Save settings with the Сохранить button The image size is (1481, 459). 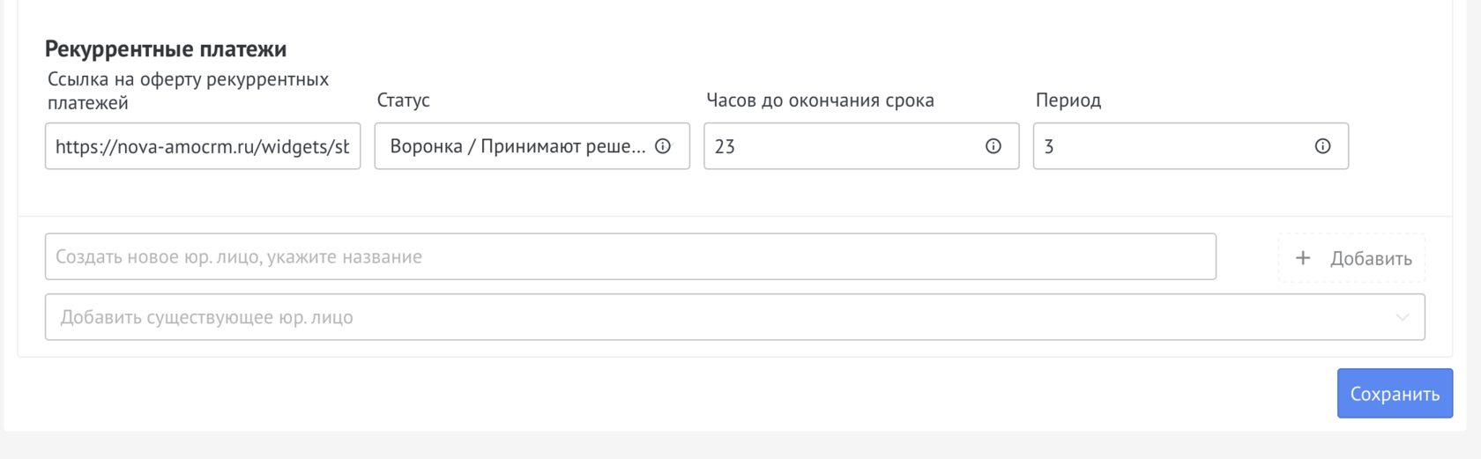[1395, 394]
